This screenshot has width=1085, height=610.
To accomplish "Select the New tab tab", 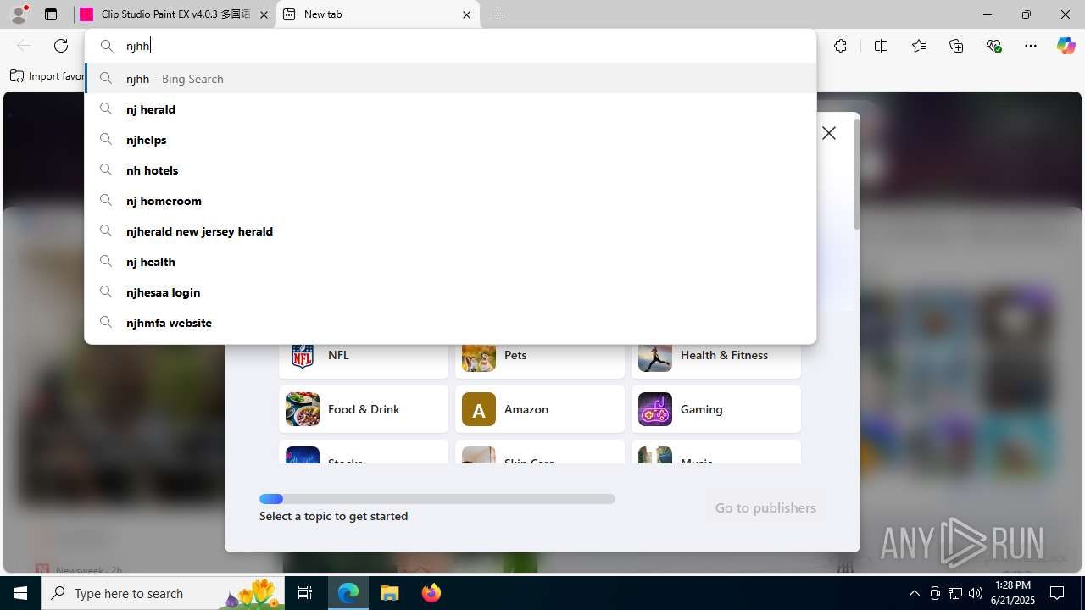I will (x=377, y=14).
